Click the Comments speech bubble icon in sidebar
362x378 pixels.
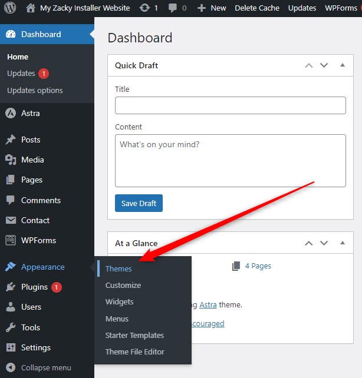point(11,200)
